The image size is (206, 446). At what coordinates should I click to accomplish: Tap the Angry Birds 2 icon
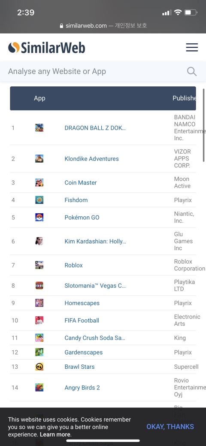pyautogui.click(x=39, y=387)
